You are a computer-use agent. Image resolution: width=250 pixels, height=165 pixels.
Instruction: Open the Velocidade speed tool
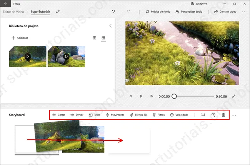click(179, 115)
